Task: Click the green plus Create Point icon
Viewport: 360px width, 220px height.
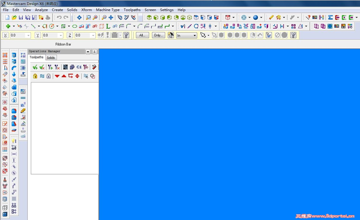Action: [8, 26]
